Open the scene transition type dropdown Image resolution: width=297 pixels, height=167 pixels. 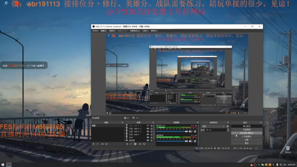[213, 126]
